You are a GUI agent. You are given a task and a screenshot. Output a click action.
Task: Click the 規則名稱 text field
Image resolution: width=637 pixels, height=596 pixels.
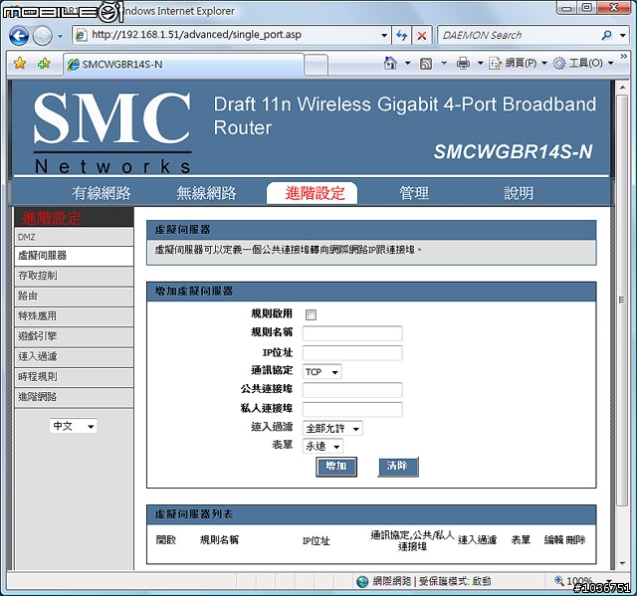352,333
